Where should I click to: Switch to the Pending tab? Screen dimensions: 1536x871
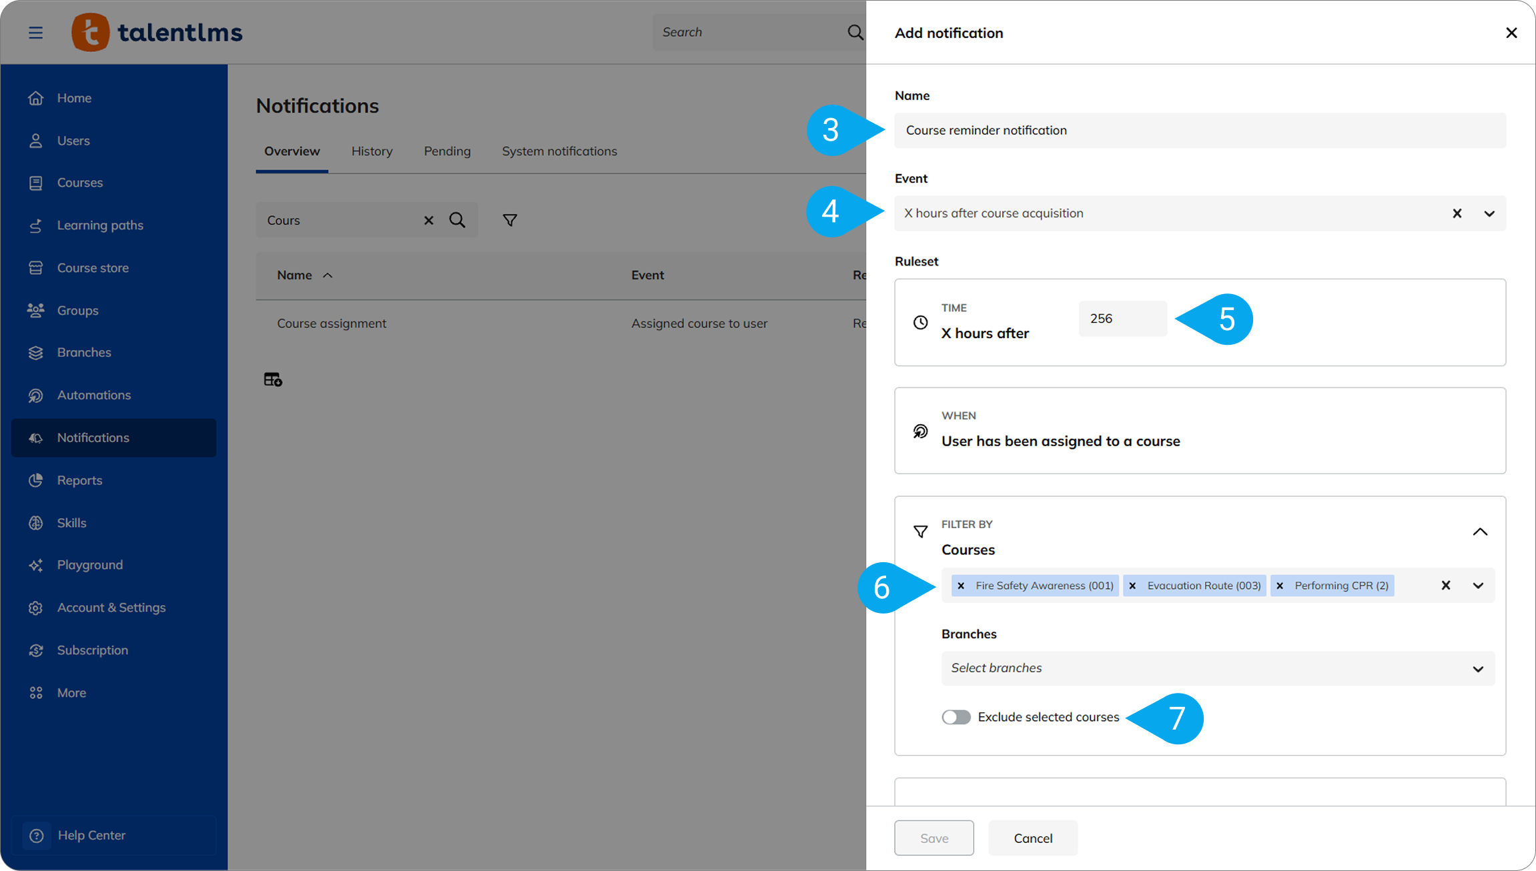coord(447,151)
